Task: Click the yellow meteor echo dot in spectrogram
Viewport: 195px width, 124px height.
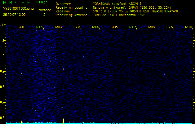Action: (63, 69)
